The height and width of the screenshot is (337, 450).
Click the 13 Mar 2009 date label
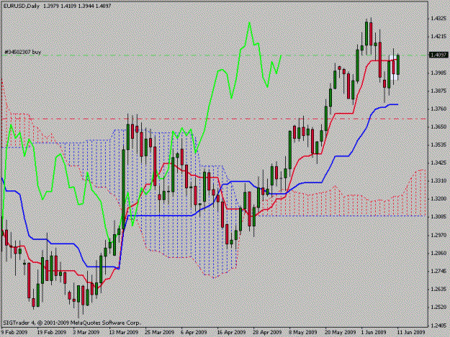(x=123, y=332)
